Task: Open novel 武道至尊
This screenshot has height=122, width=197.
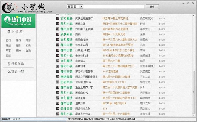Action: 80,98
